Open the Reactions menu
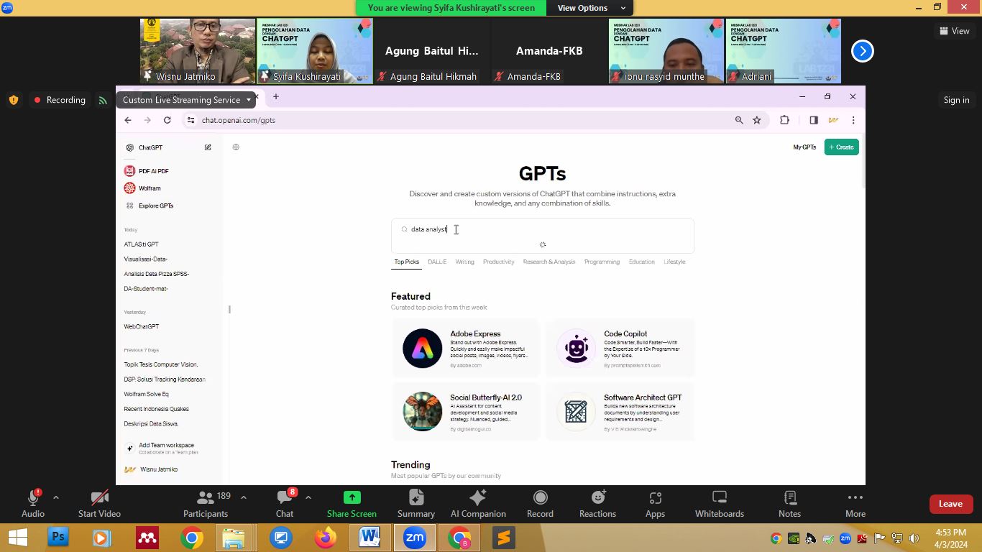The width and height of the screenshot is (982, 552). pos(597,502)
